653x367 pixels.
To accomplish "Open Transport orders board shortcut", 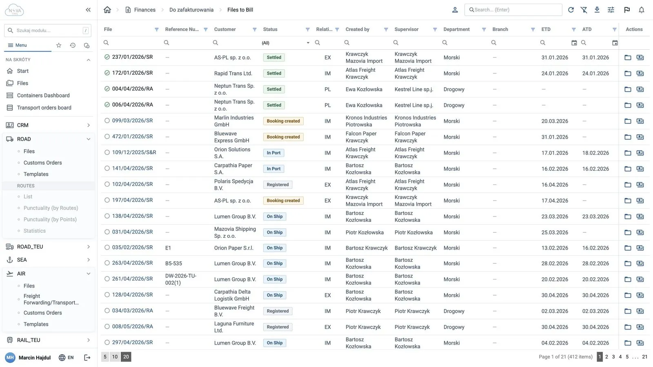I will click(44, 108).
